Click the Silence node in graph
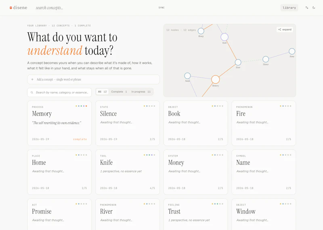Viewport: 323px width, 230px height. 266,59
